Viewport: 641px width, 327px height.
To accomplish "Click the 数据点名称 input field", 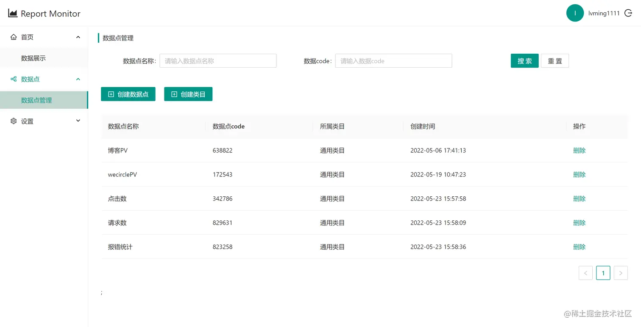I will point(218,60).
